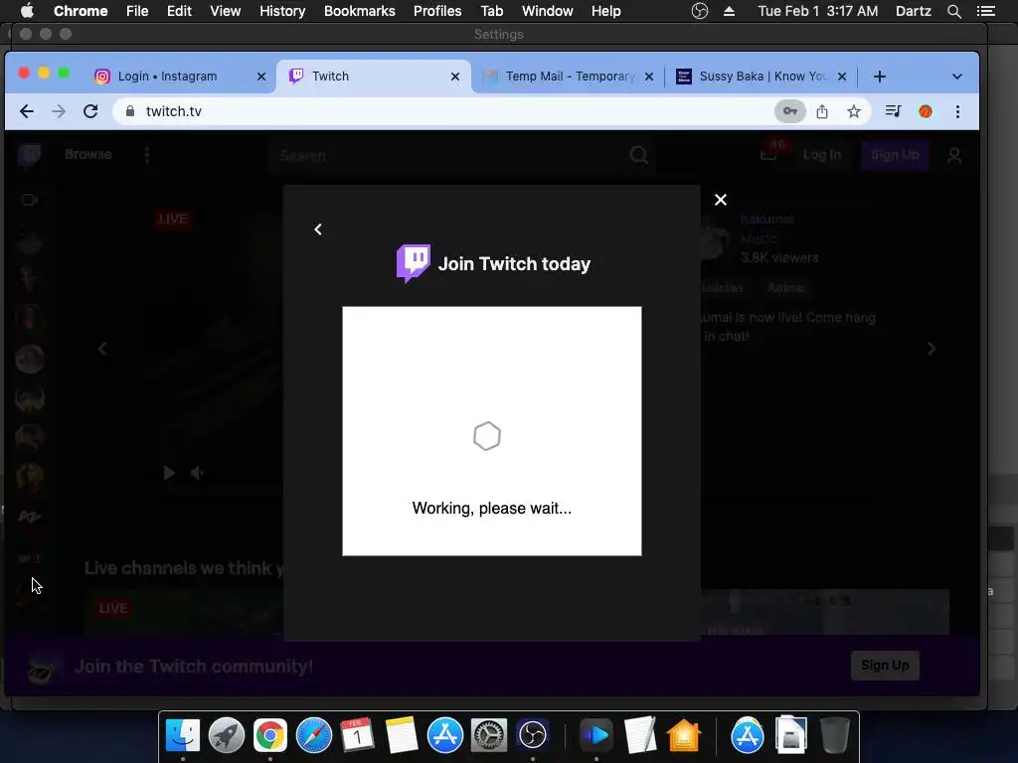
Task: View site info via the lock icon
Action: [130, 111]
